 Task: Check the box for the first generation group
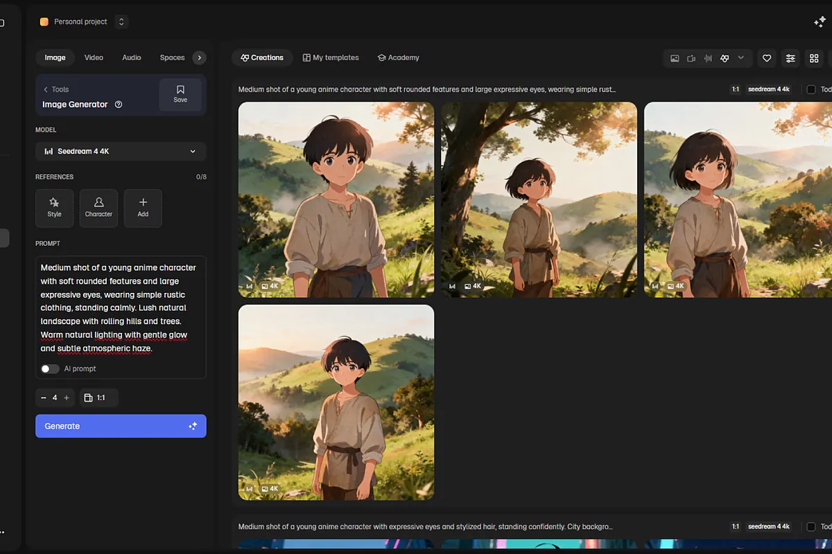point(811,89)
